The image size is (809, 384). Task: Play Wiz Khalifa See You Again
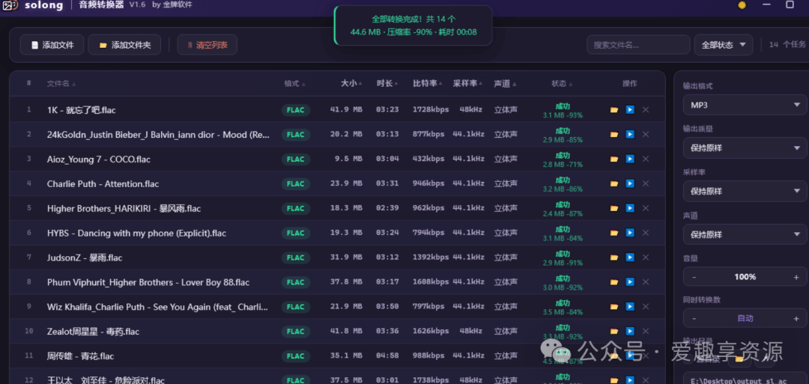coord(629,307)
